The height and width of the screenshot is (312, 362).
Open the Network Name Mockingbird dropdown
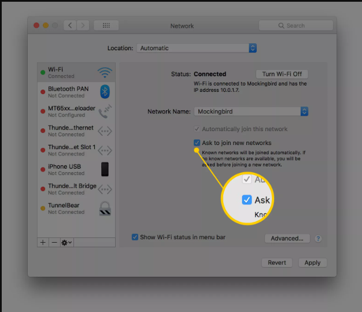[x=251, y=112]
